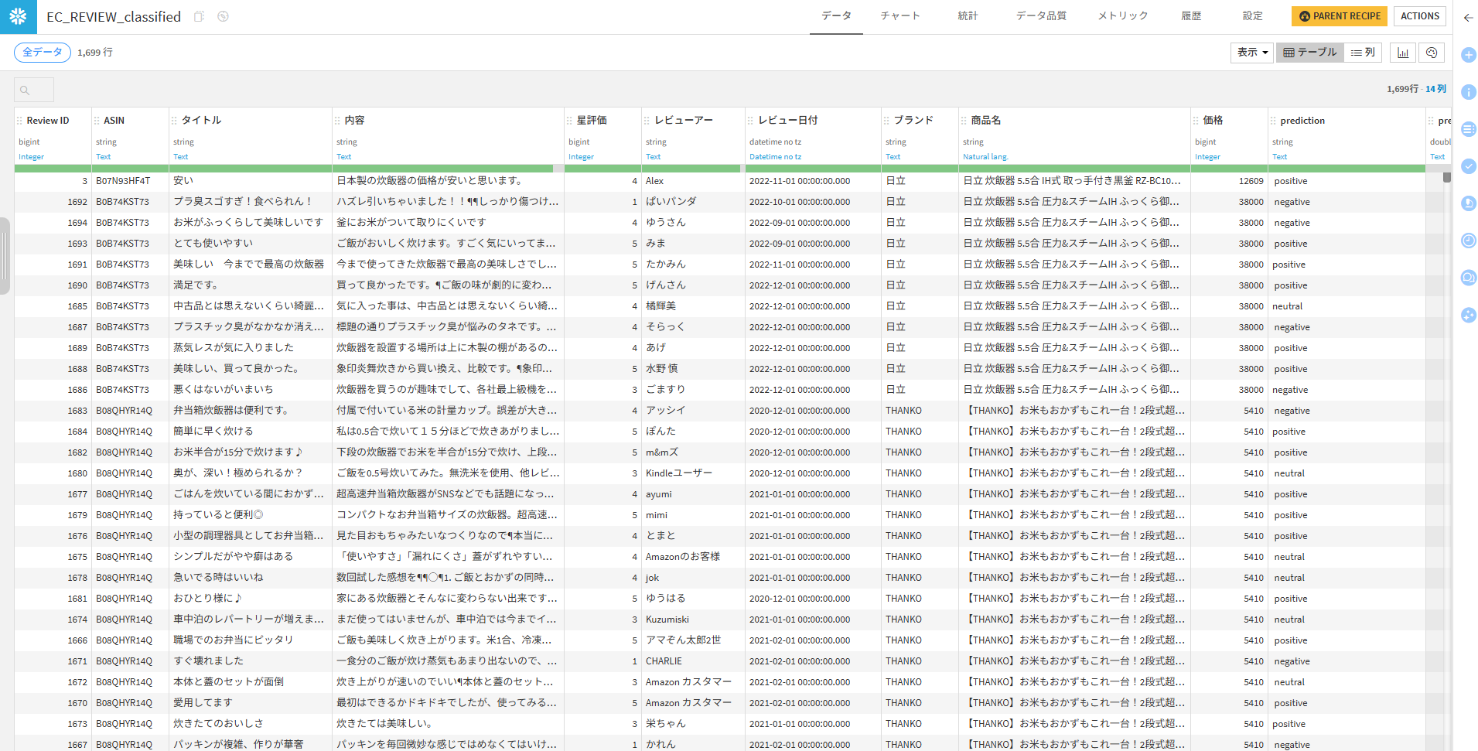Open 価格 column header menu

coord(1213,121)
